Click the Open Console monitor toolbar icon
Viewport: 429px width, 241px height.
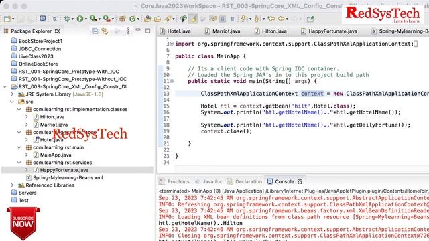(42, 19)
